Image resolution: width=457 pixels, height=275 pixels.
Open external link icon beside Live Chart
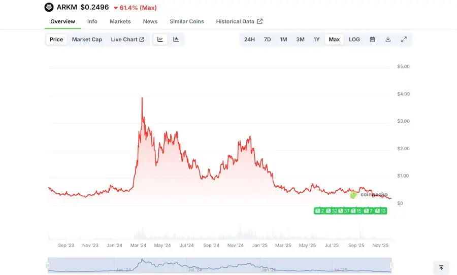tap(142, 40)
